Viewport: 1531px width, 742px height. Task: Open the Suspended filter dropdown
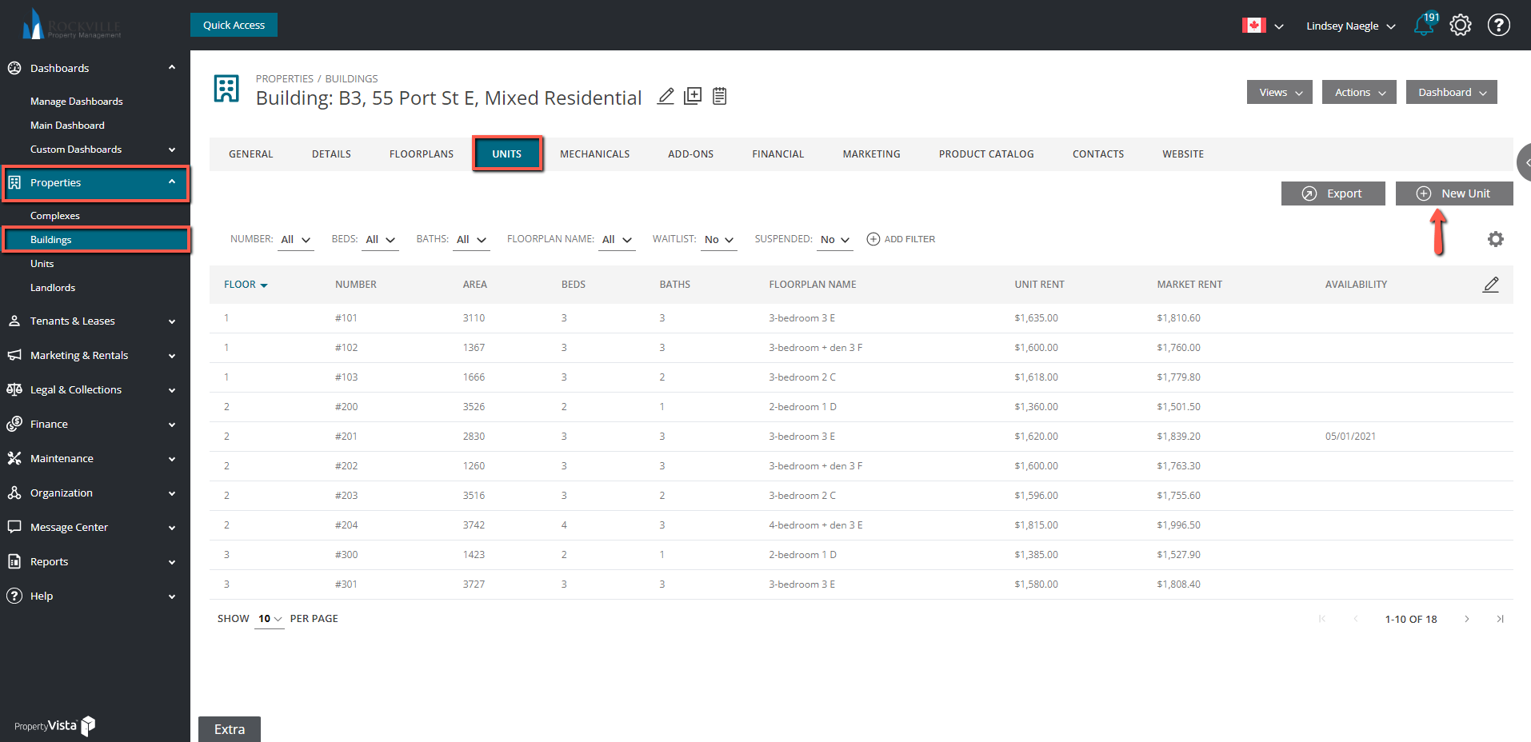[835, 240]
